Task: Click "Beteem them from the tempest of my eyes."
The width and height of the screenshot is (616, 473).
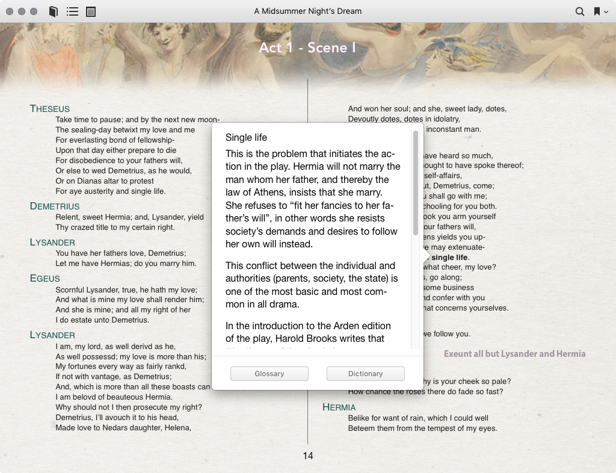Action: pos(423,428)
